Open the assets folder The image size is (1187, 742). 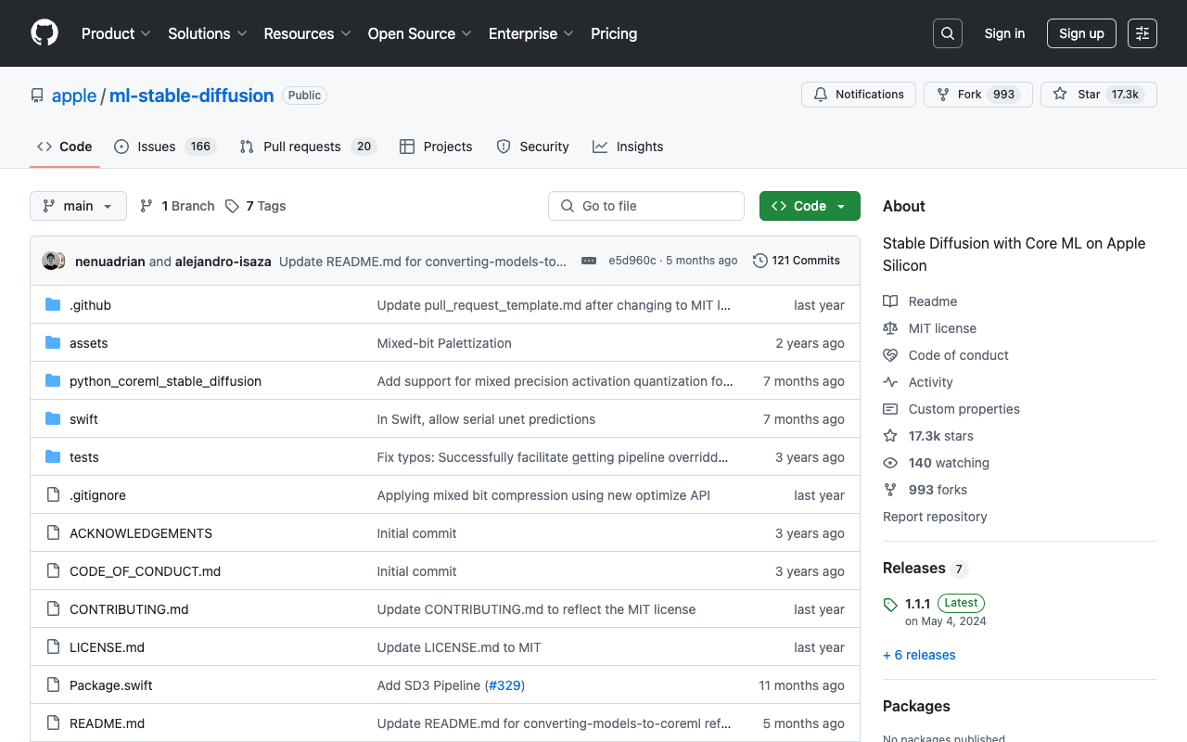89,343
